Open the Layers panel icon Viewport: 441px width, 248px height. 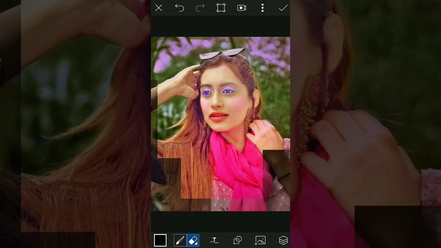283,240
